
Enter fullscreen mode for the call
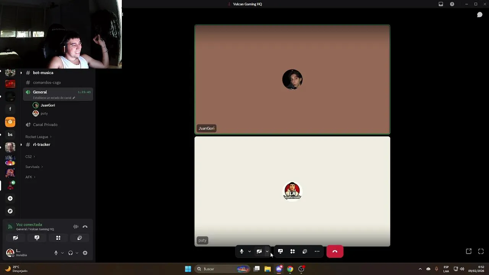tap(481, 251)
